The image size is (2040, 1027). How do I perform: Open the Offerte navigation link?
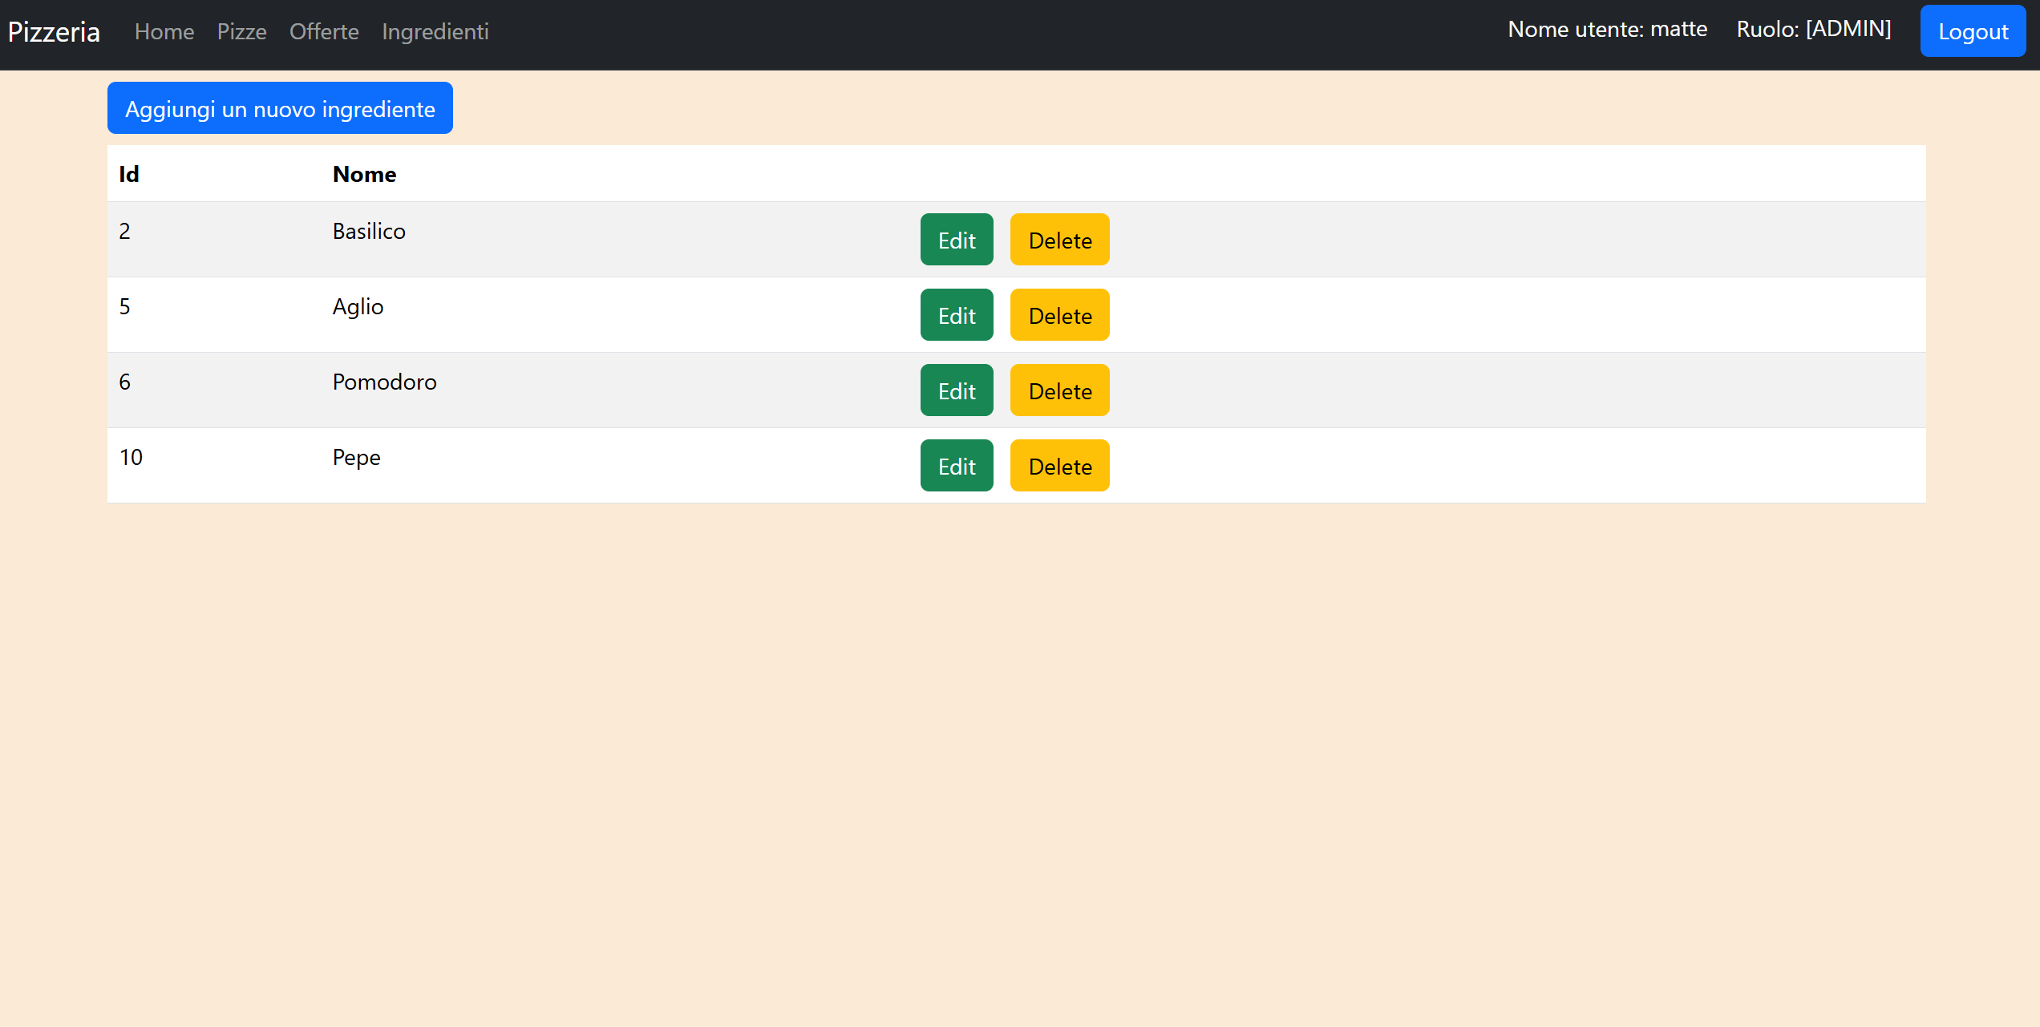324,32
